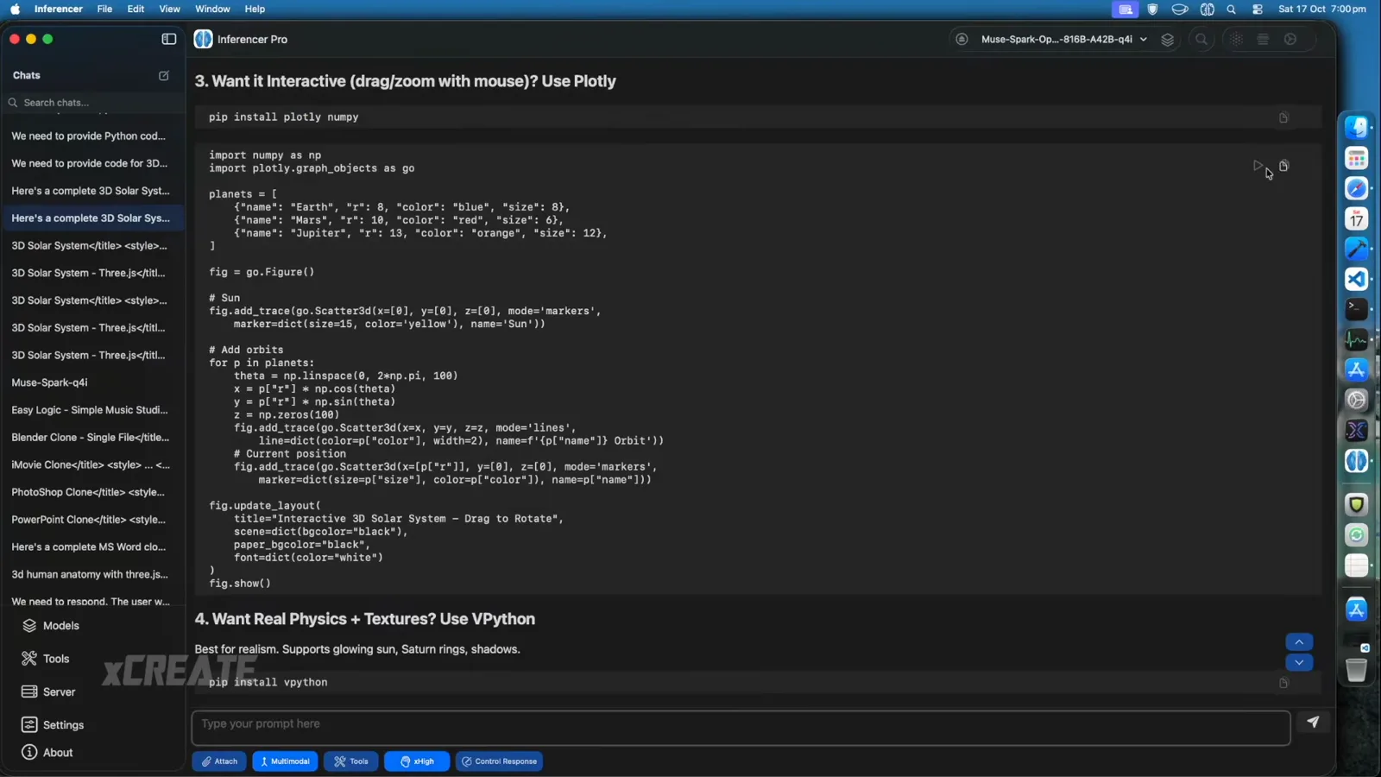The height and width of the screenshot is (777, 1381).
Task: Open Calendar from the Dock
Action: point(1357,218)
